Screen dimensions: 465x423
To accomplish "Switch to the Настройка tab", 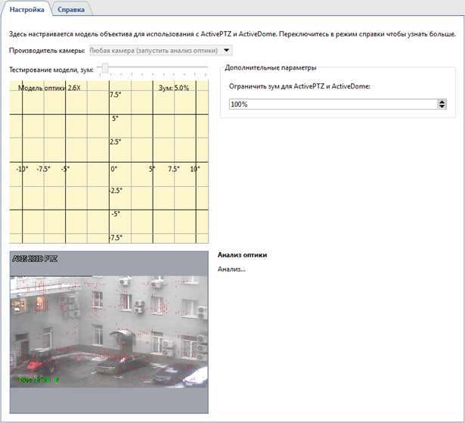I will point(26,10).
